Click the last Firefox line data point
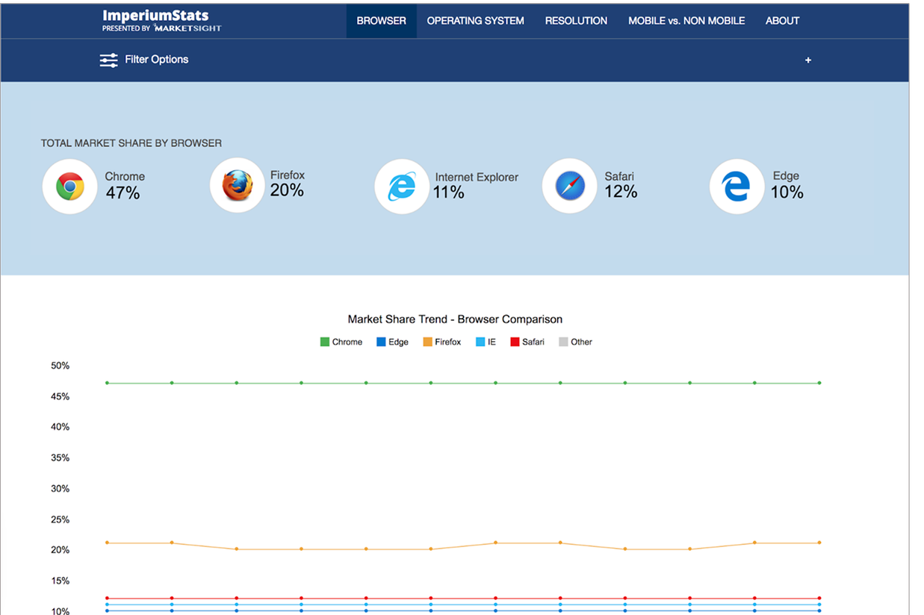The height and width of the screenshot is (615, 924). pos(819,543)
